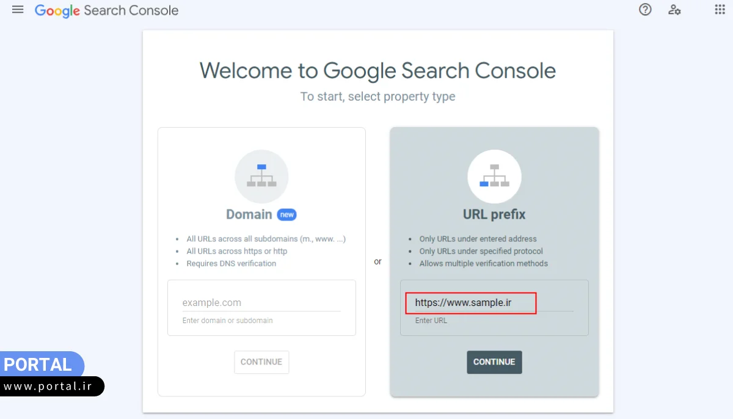The width and height of the screenshot is (733, 419).
Task: Click "Allows multiple verification methods" bullet
Action: point(483,264)
